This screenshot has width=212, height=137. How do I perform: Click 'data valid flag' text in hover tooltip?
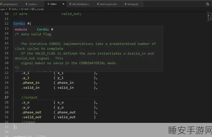(x=36, y=34)
